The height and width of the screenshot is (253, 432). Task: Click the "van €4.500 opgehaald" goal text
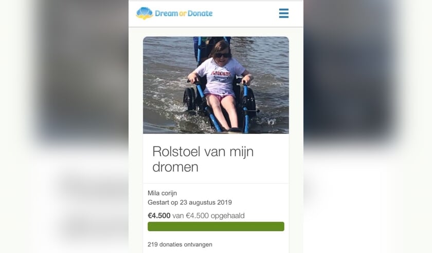208,216
